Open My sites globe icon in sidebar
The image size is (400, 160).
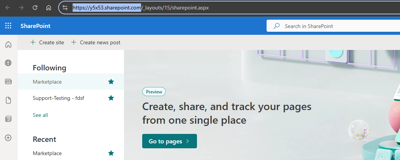click(x=8, y=63)
